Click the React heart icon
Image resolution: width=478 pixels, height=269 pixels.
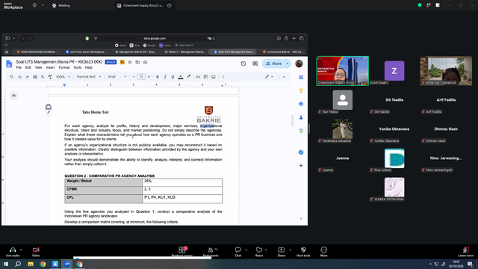[259, 250]
